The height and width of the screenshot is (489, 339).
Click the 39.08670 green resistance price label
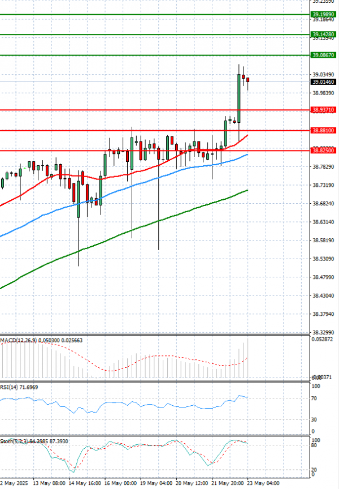[x=323, y=55]
